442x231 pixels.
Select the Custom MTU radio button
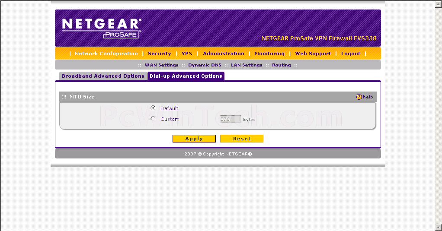pos(153,119)
